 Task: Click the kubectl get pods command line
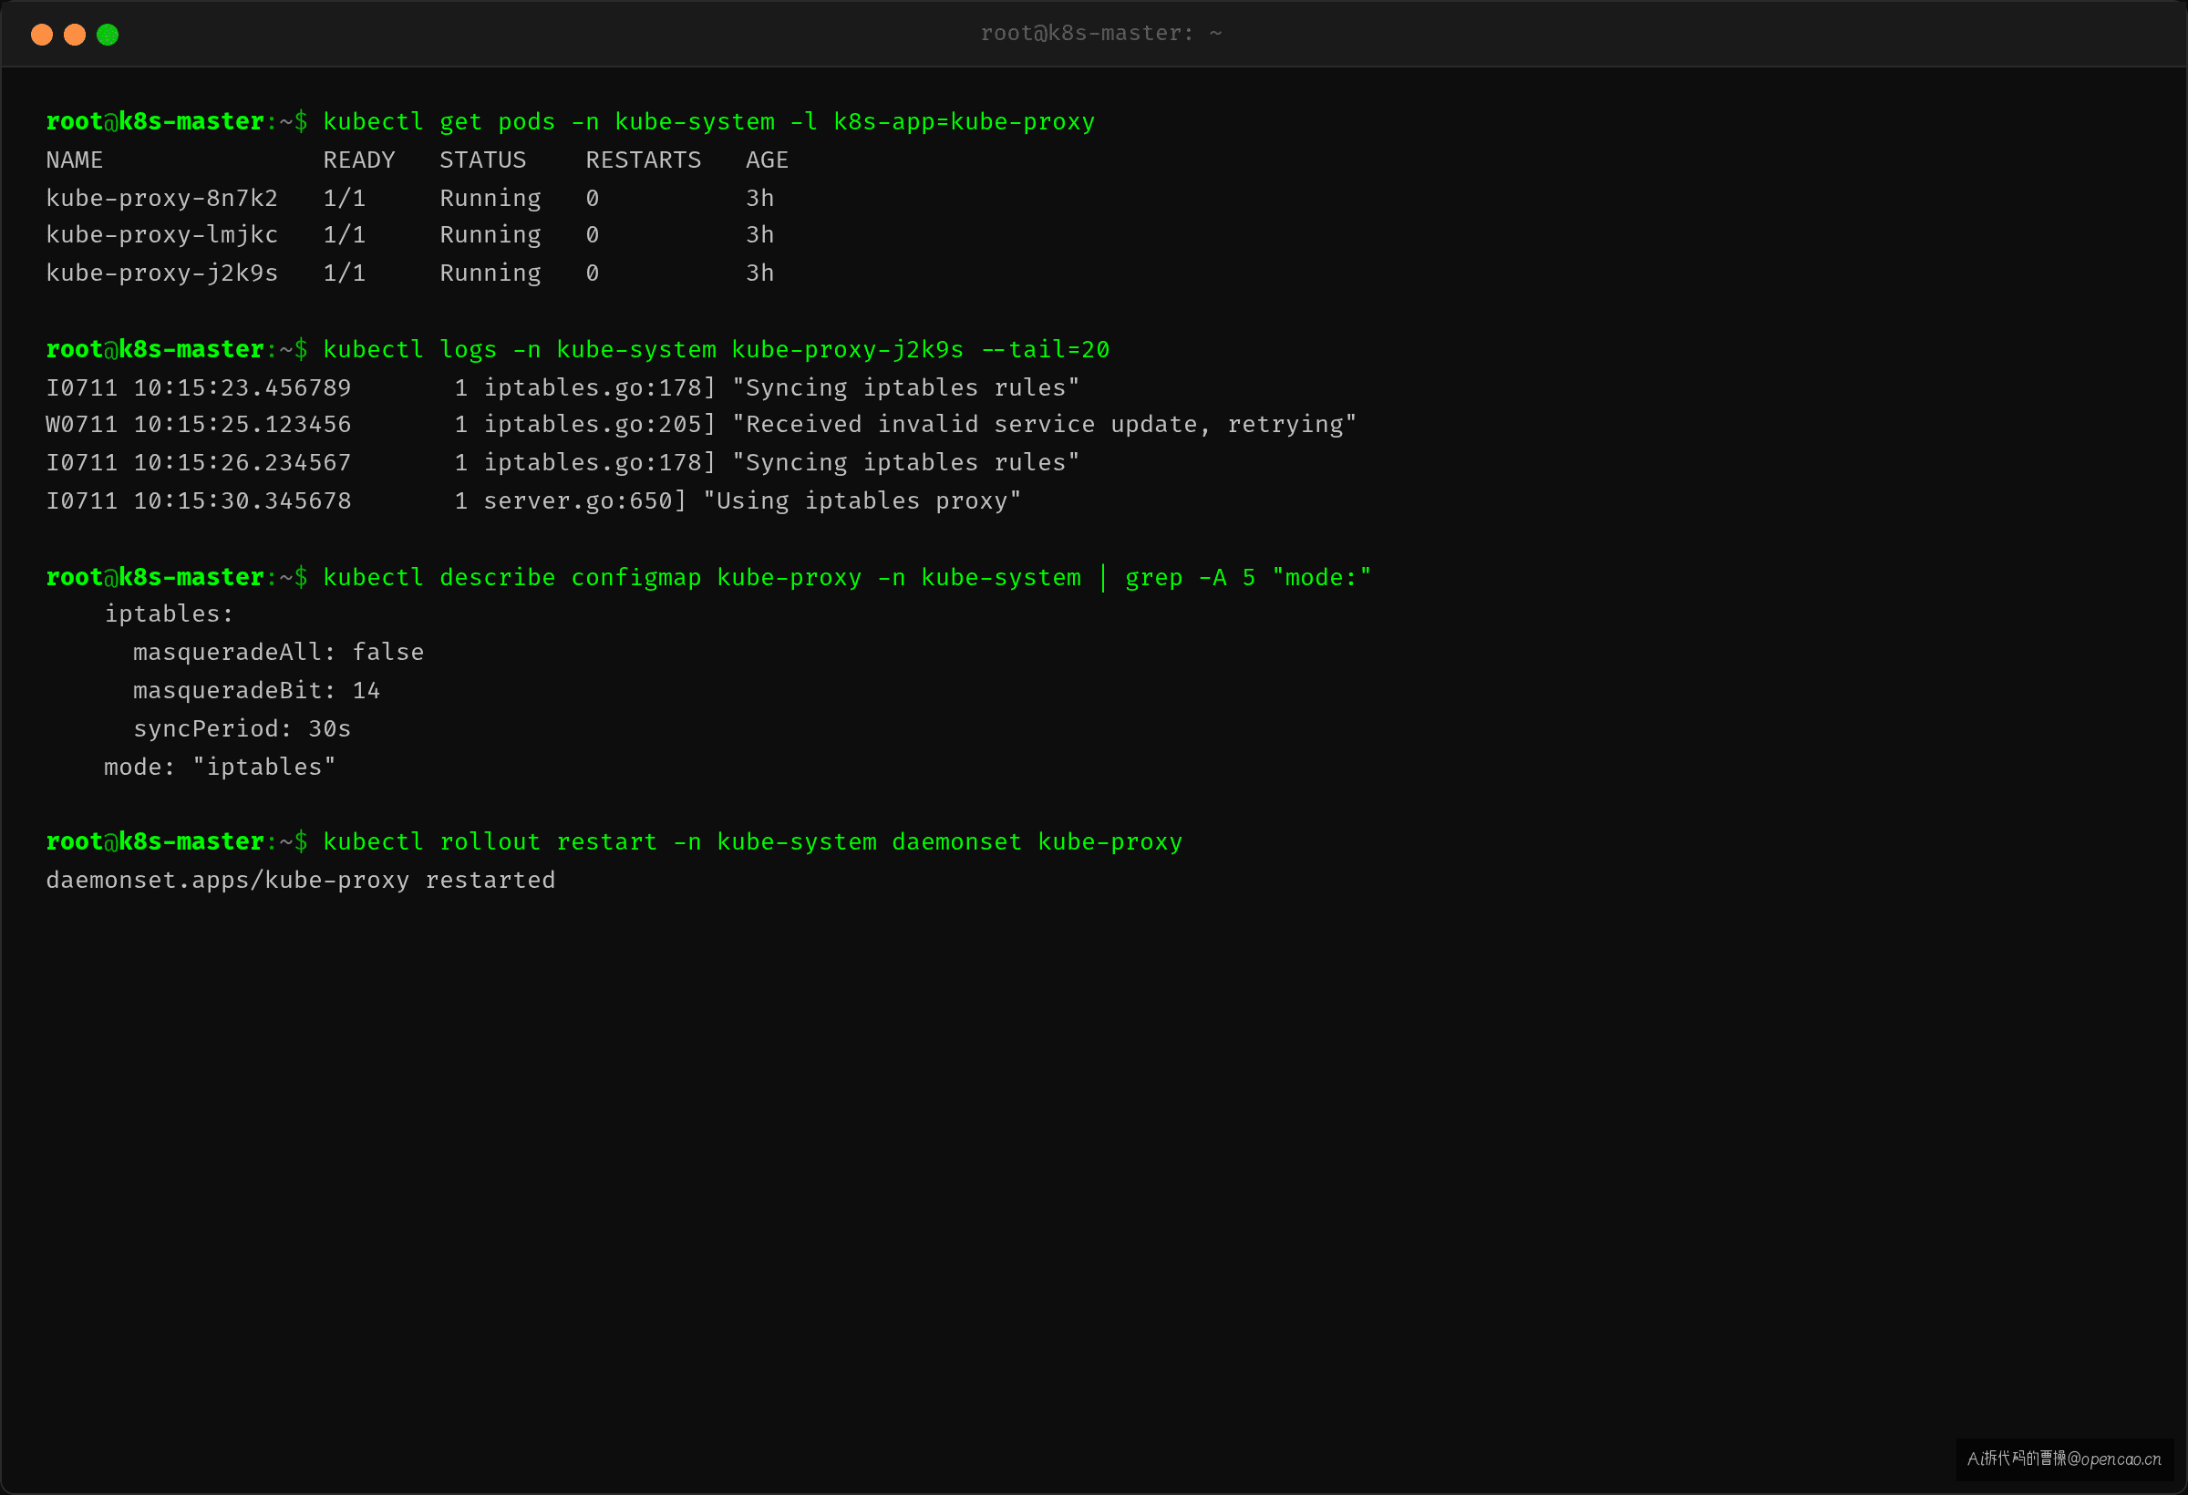click(x=571, y=122)
